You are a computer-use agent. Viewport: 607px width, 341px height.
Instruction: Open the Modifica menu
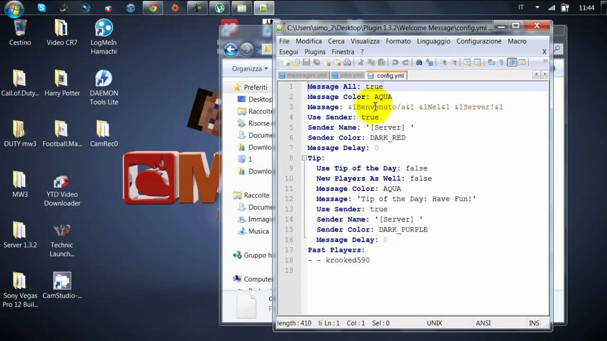309,41
